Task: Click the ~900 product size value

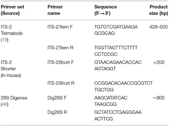Action: coord(159,98)
